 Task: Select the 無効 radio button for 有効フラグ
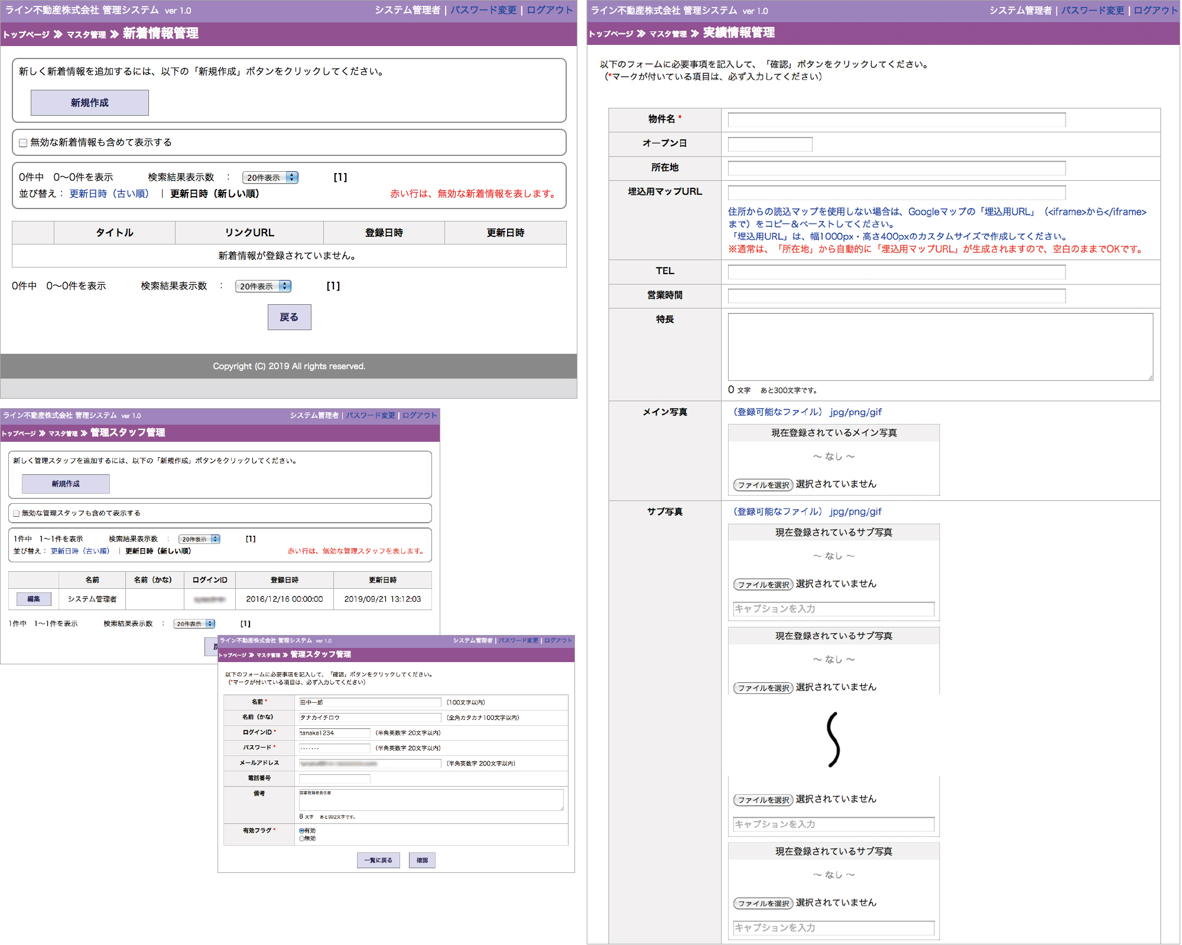tap(302, 838)
